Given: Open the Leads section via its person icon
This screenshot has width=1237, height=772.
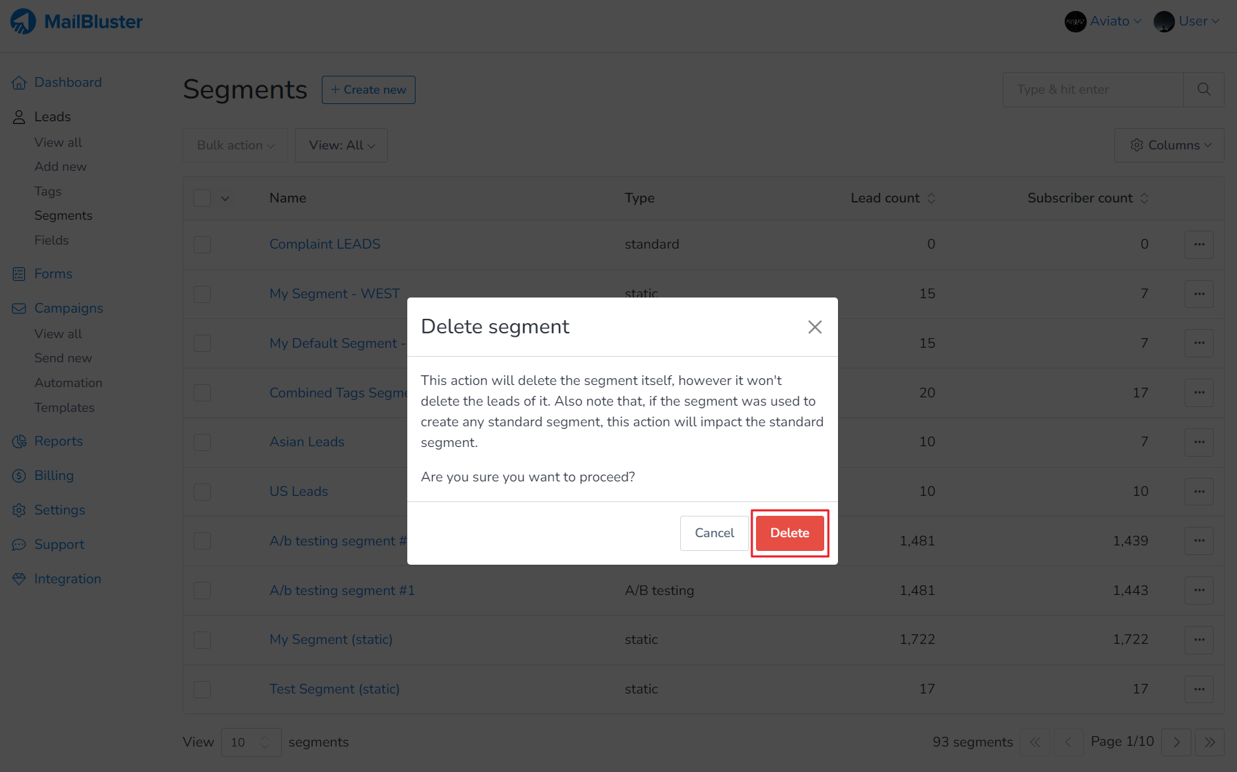Looking at the screenshot, I should [19, 116].
